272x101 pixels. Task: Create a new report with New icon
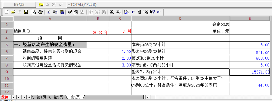tap(6, 12)
